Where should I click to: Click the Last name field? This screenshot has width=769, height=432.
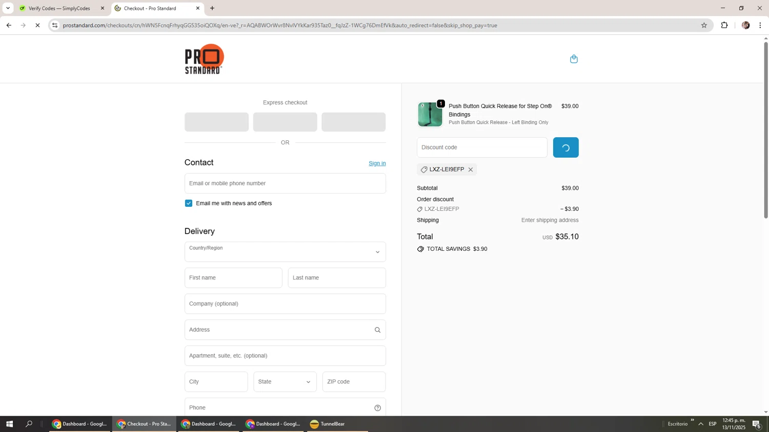coord(337,278)
